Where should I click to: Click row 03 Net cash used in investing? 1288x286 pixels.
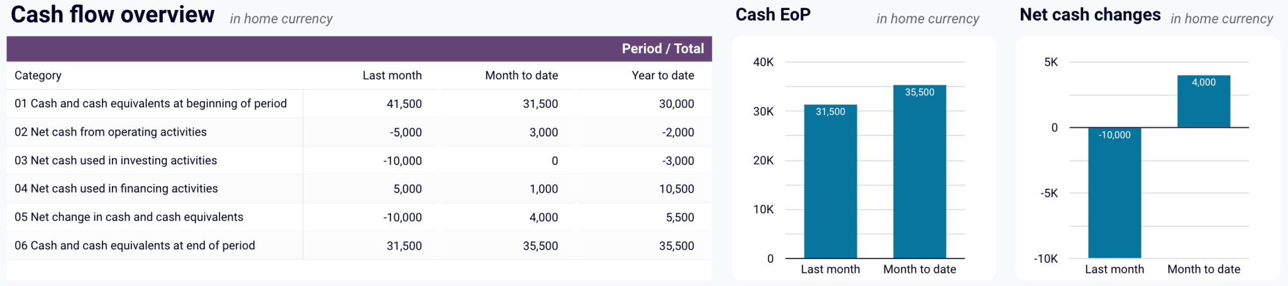coord(359,161)
